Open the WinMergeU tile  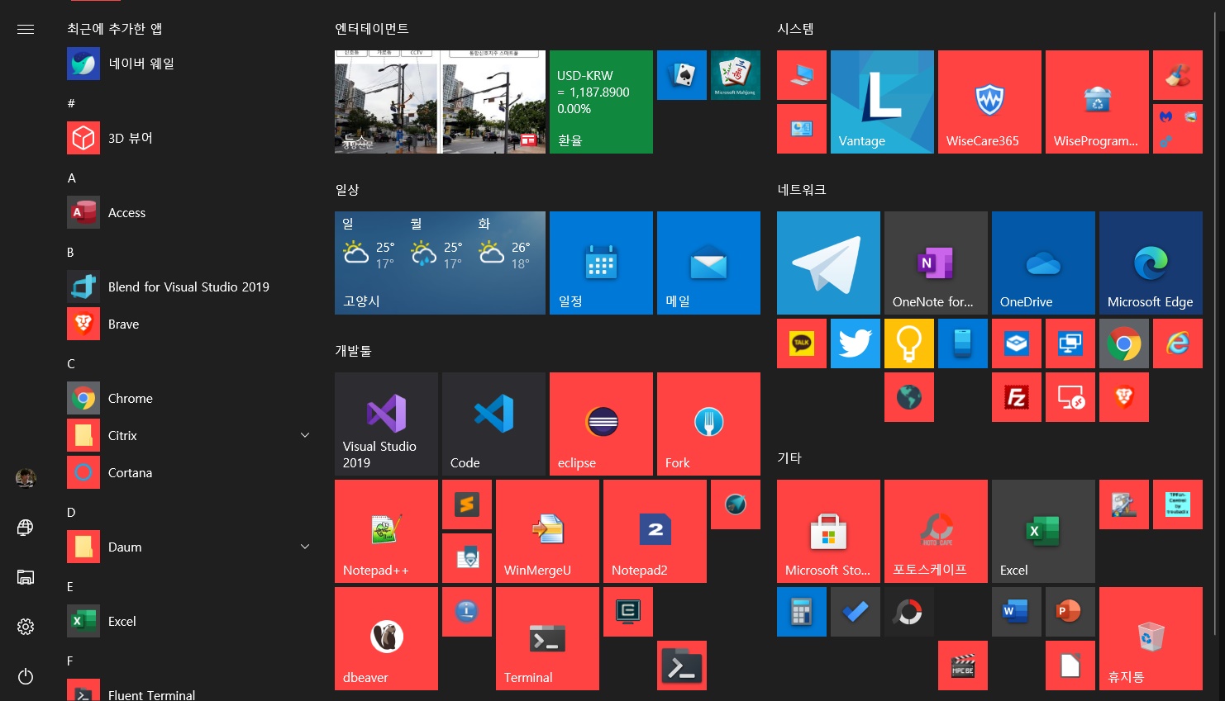pos(547,531)
